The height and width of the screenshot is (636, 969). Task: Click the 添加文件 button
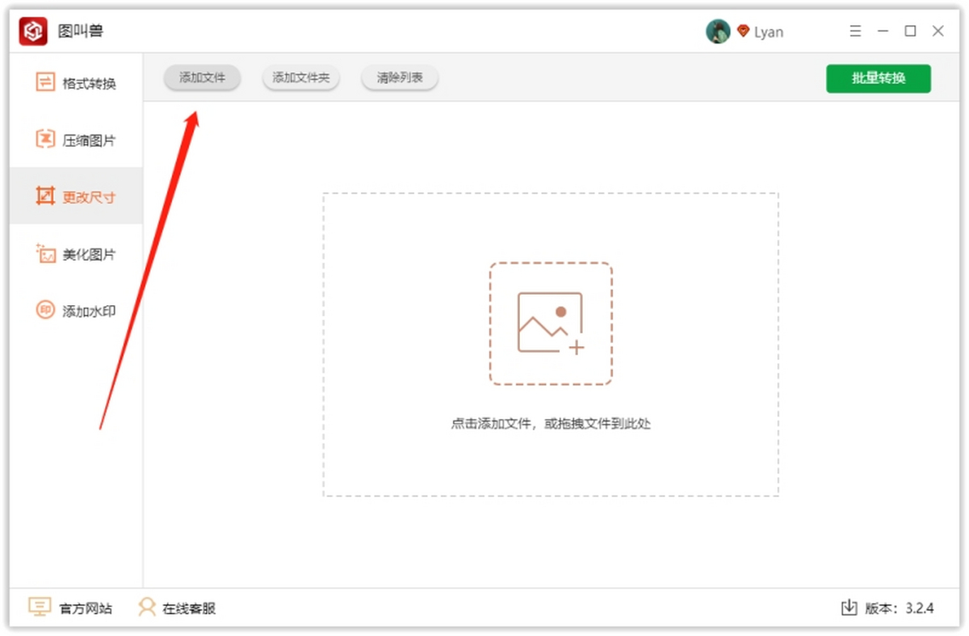[202, 78]
